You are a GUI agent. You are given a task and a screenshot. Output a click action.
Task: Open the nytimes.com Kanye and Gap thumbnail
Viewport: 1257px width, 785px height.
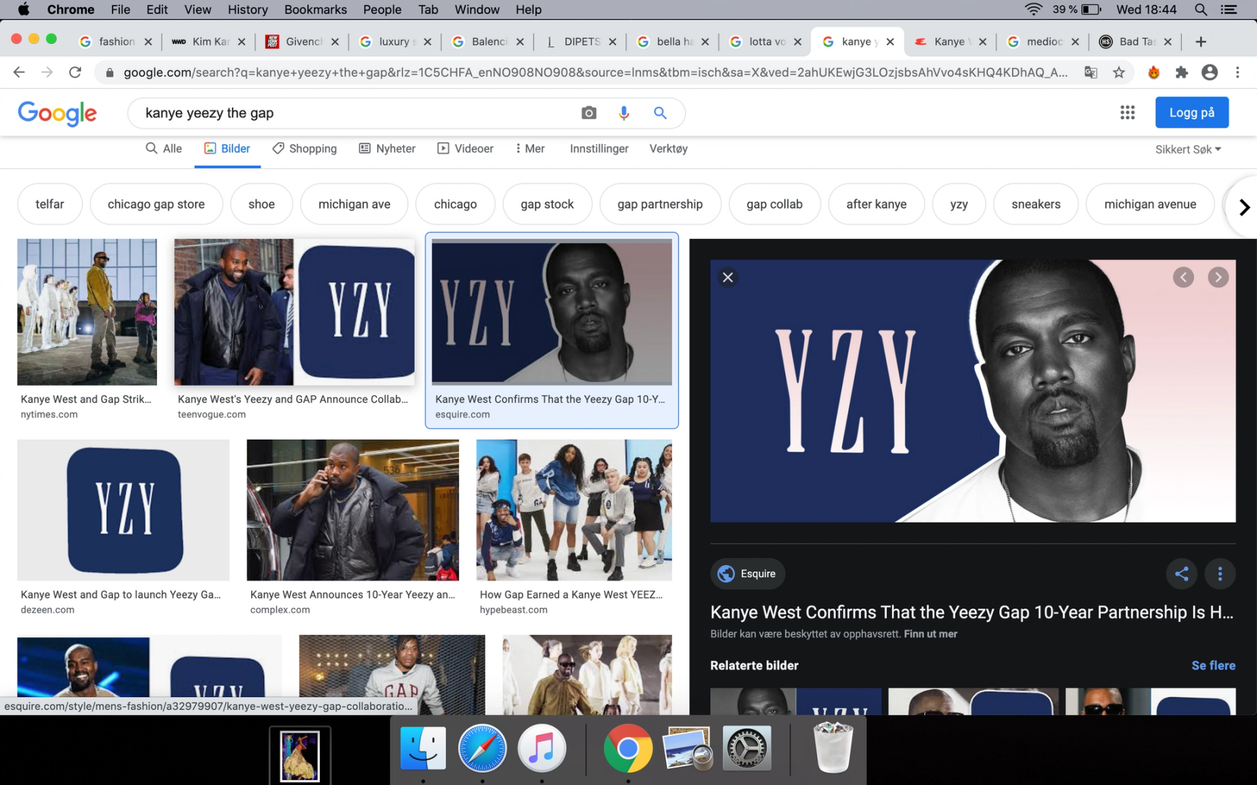pyautogui.click(x=87, y=312)
